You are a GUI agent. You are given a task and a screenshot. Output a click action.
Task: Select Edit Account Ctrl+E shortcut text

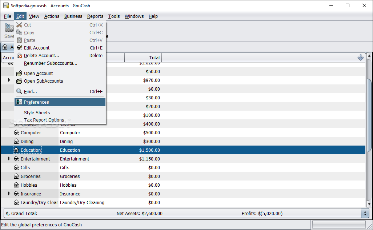(96, 48)
